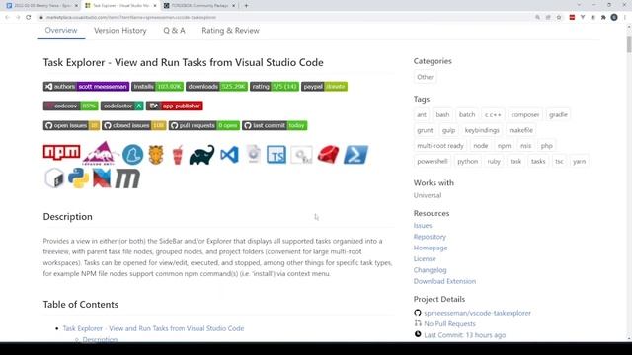Click the gradle tag
The image size is (632, 355).
pyautogui.click(x=558, y=114)
